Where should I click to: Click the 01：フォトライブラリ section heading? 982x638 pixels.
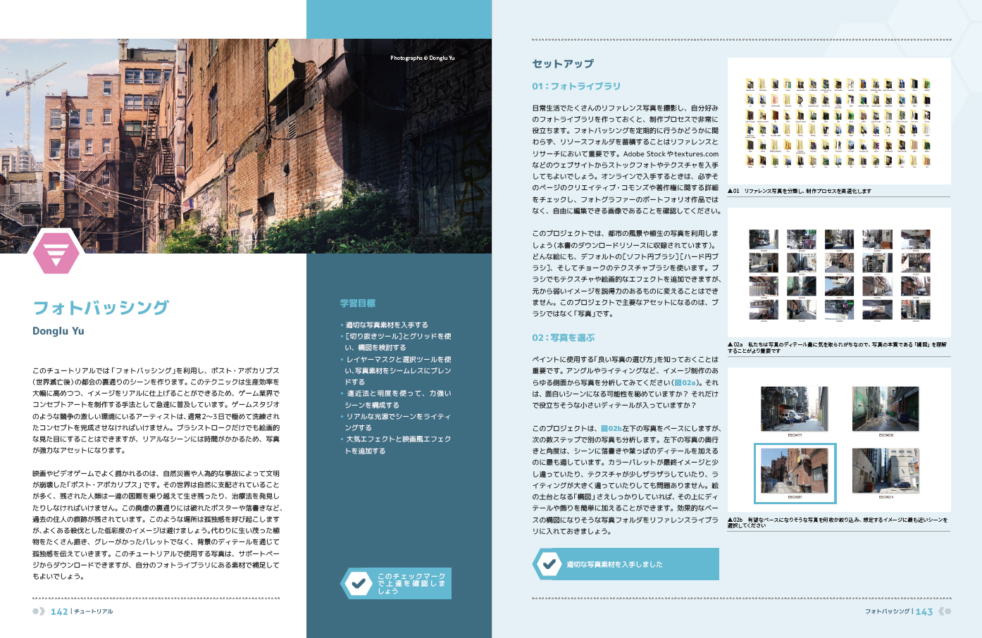coord(576,86)
